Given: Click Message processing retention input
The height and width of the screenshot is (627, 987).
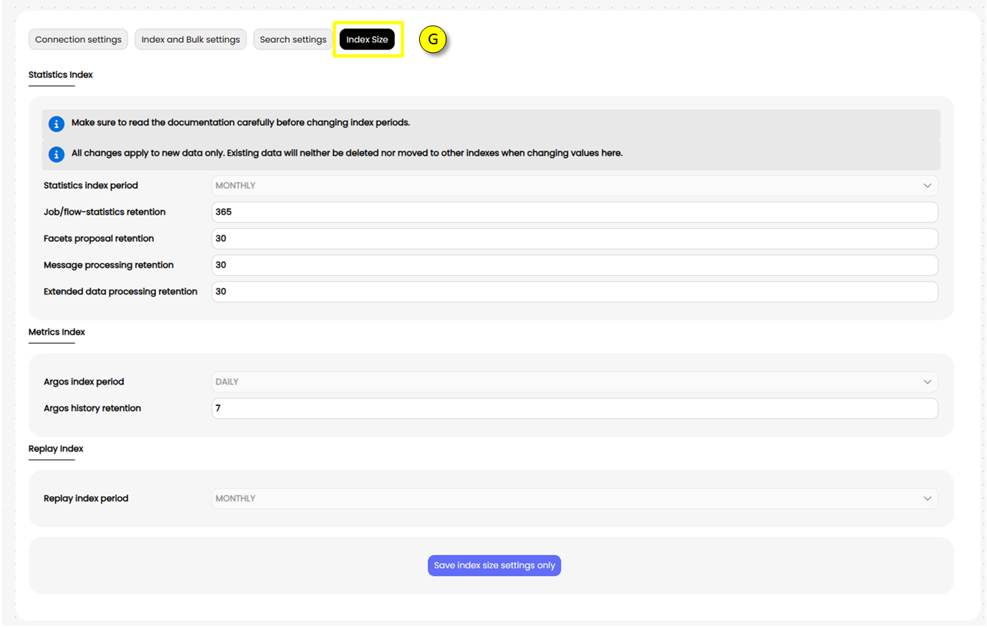Looking at the screenshot, I should coord(574,265).
